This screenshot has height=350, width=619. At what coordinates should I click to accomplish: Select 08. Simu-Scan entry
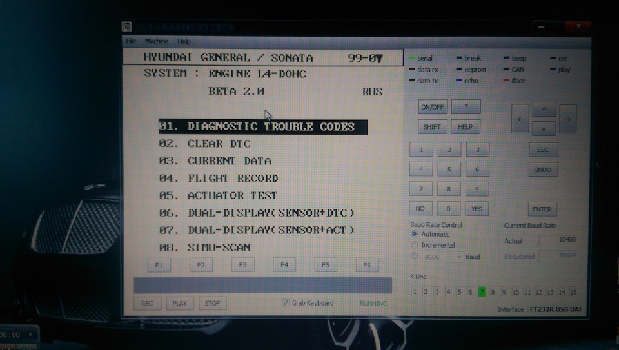click(205, 248)
